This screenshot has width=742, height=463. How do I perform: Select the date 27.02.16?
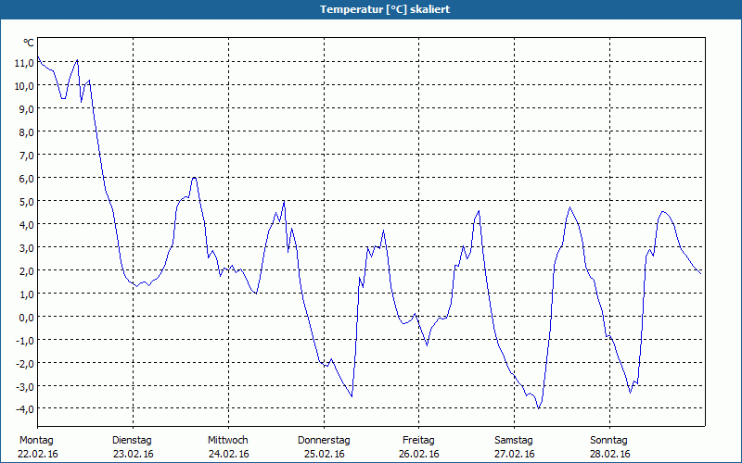515,454
